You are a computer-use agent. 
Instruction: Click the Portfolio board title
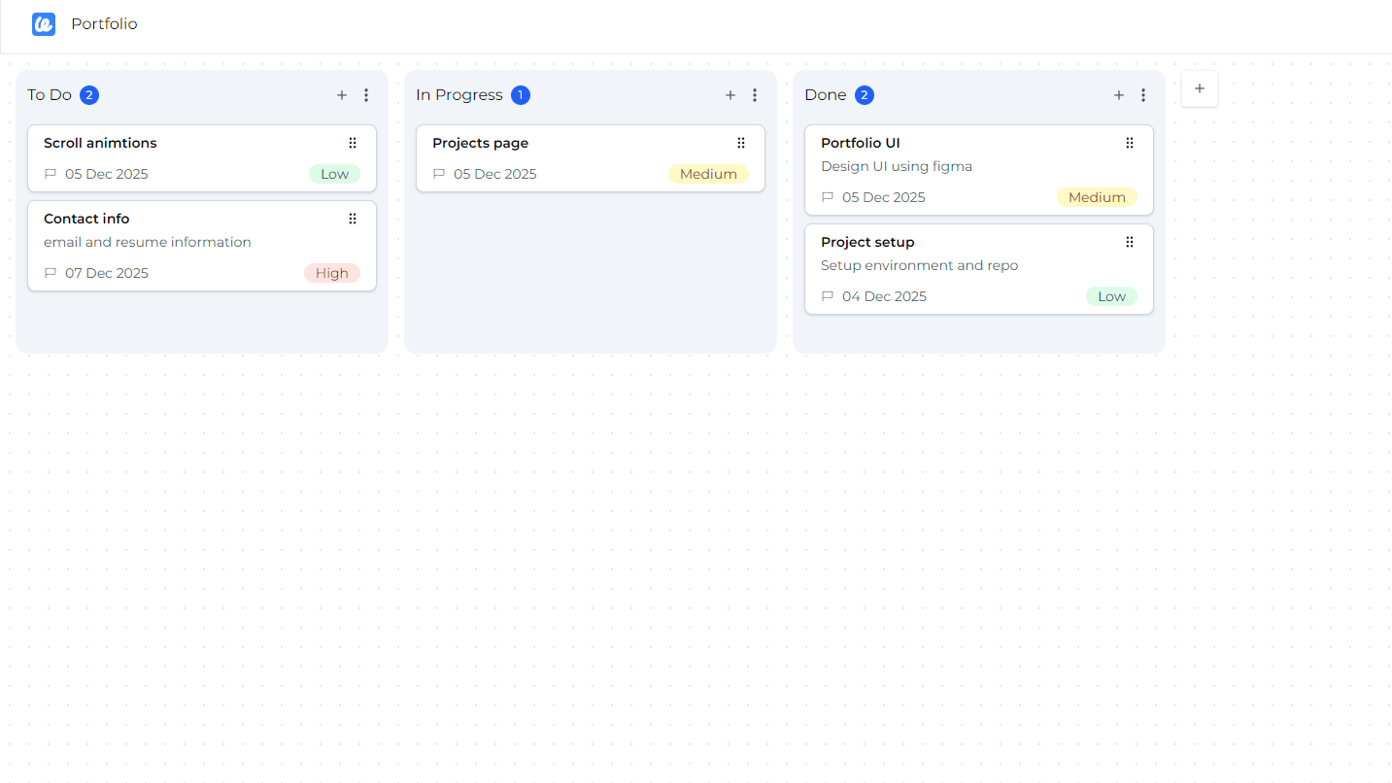[x=104, y=24]
